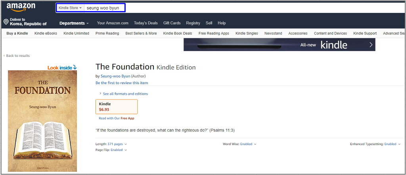Select the delivery location pin icon

pyautogui.click(x=6, y=22)
